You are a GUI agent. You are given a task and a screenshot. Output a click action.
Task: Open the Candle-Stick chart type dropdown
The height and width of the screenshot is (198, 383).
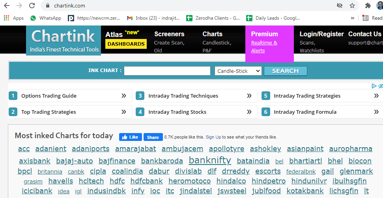[x=238, y=71]
